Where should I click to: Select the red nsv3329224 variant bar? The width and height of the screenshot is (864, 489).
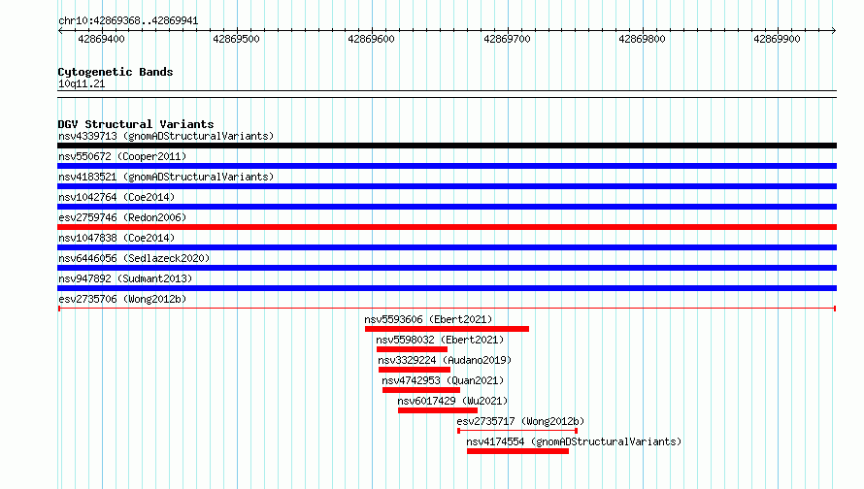point(415,370)
